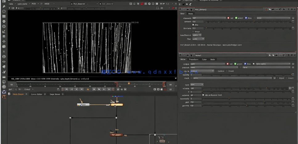Click the Noise1 panel help question mark
298x144 pixels.
tap(288, 55)
